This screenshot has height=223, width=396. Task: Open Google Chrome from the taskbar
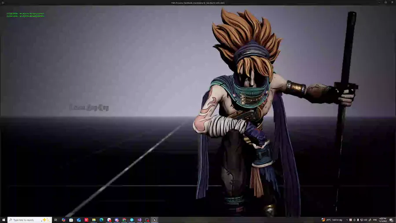pos(124,220)
